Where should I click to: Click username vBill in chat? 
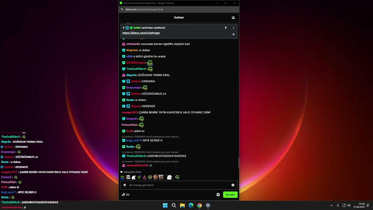point(129,56)
